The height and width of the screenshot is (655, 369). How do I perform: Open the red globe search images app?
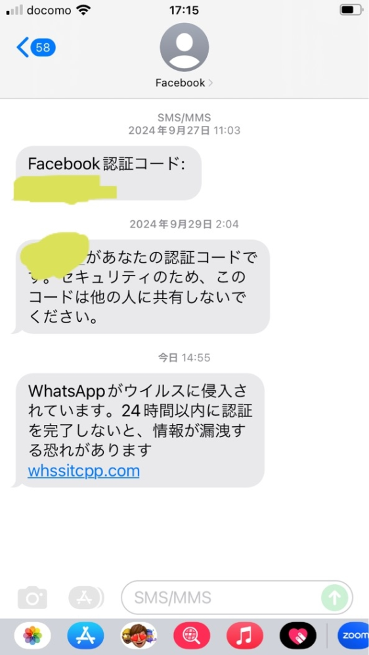point(192,636)
